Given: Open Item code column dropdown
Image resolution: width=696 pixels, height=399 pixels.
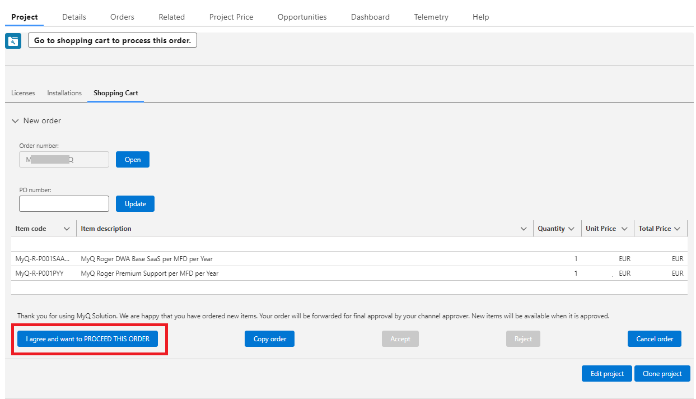Looking at the screenshot, I should (67, 229).
